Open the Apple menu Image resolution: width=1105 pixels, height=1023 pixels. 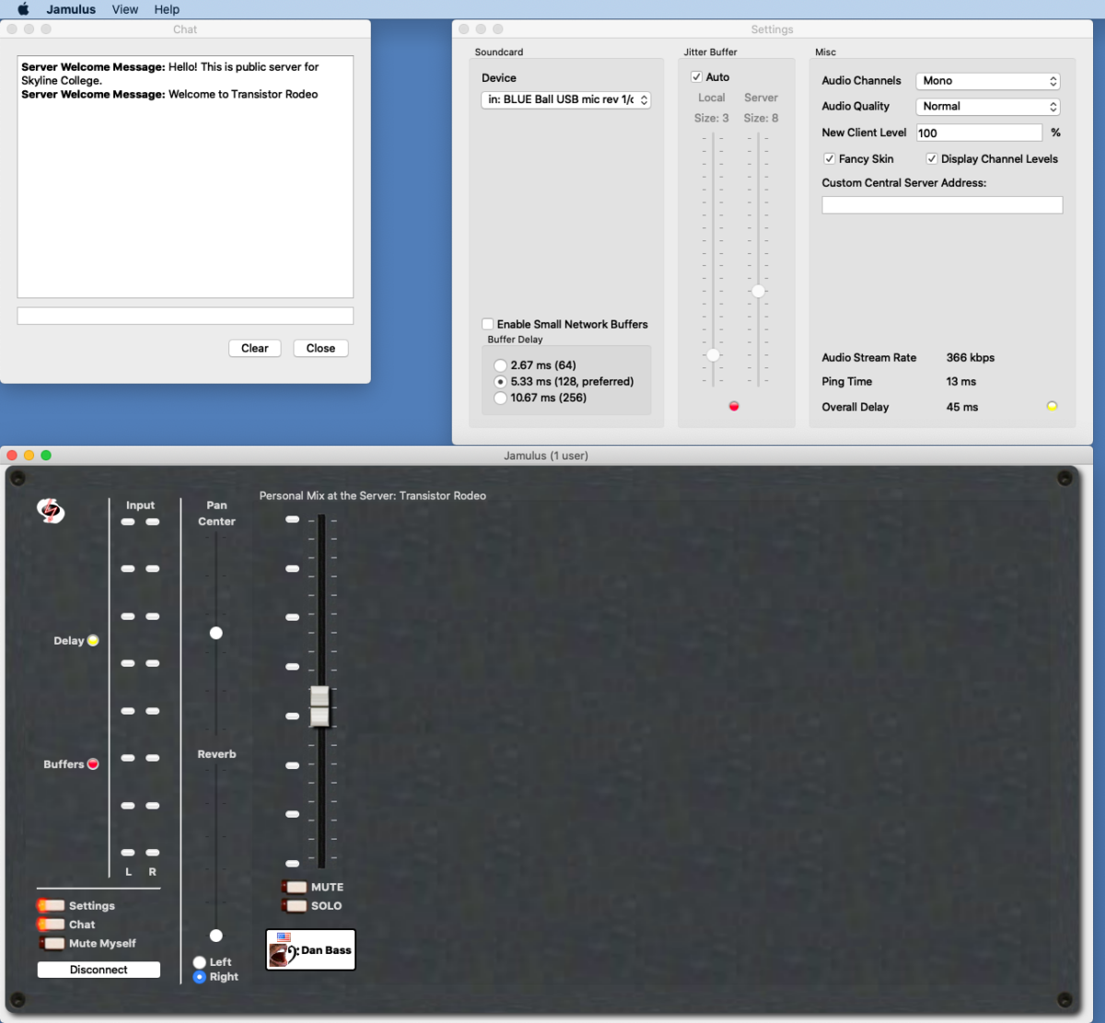(21, 9)
